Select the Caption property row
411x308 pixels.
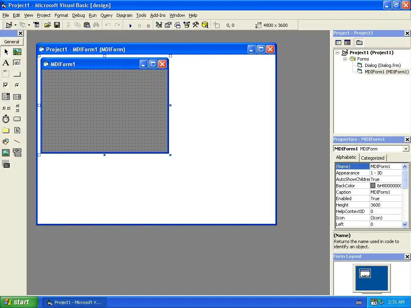pyautogui.click(x=368, y=192)
